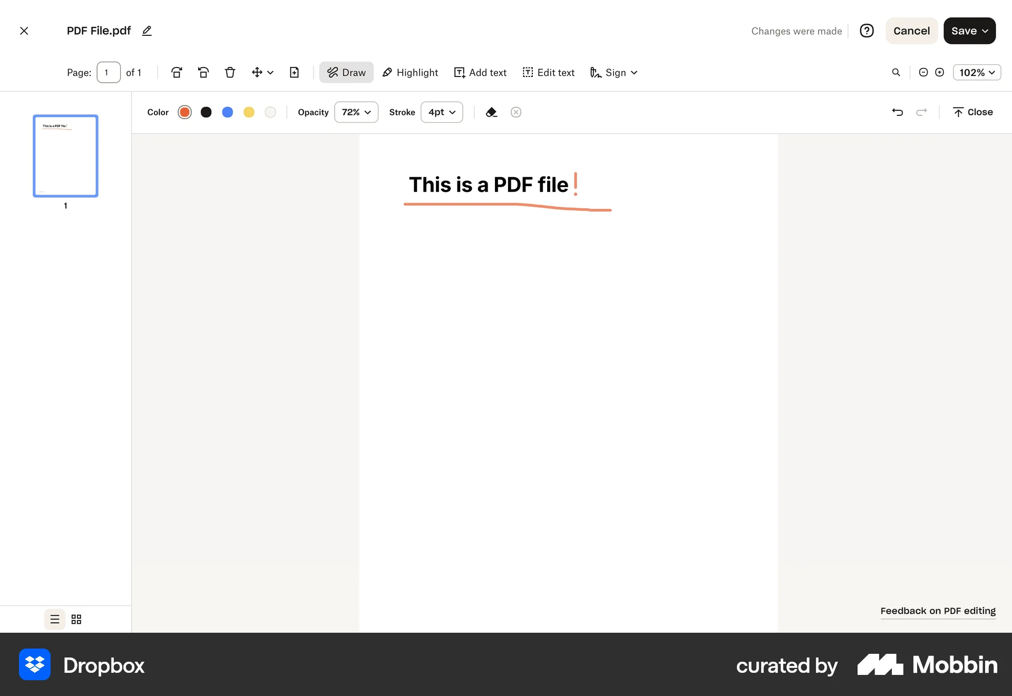Switch to grid view of page thumbnails

[x=76, y=619]
